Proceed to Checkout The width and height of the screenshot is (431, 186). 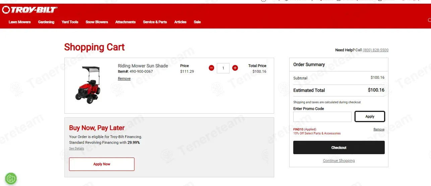pyautogui.click(x=339, y=147)
